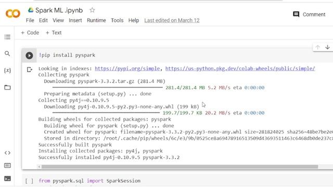Open the Insert menu

pos(75,20)
